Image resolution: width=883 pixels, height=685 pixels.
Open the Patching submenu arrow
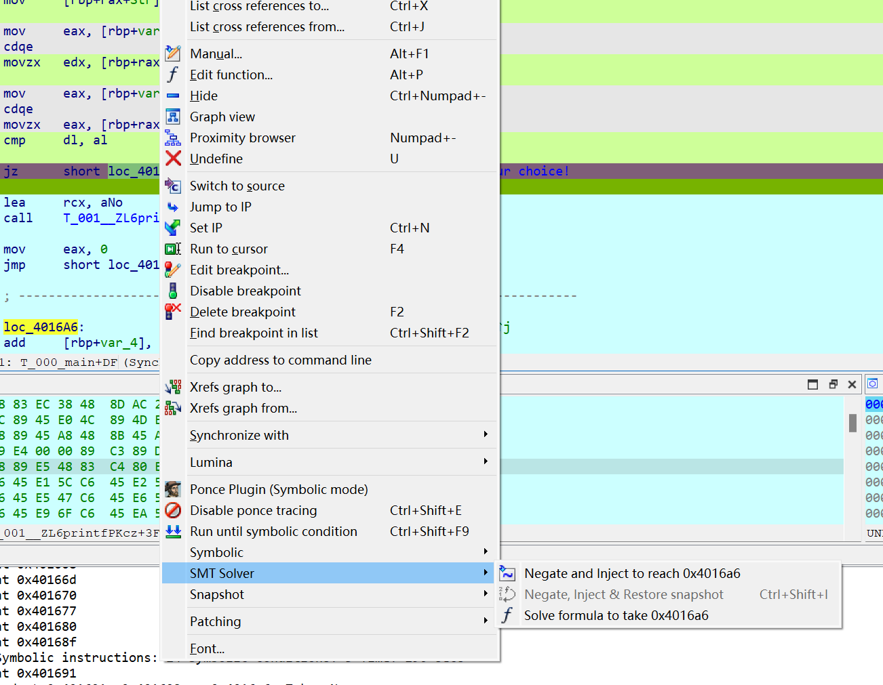[x=486, y=621]
